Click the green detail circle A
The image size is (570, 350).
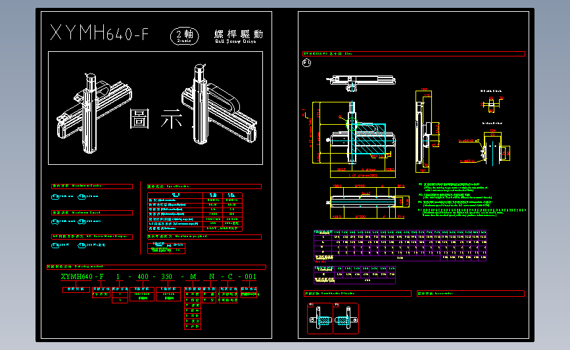(352, 125)
